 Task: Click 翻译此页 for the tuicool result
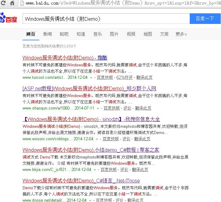[x=145, y=77]
